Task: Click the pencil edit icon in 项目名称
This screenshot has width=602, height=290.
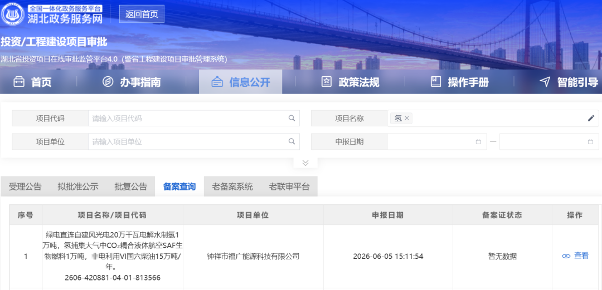Action: [x=591, y=118]
